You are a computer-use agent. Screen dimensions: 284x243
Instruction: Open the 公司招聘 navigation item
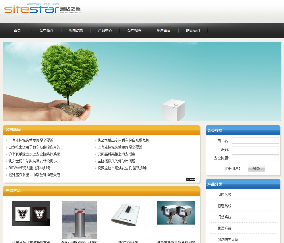pos(134,31)
